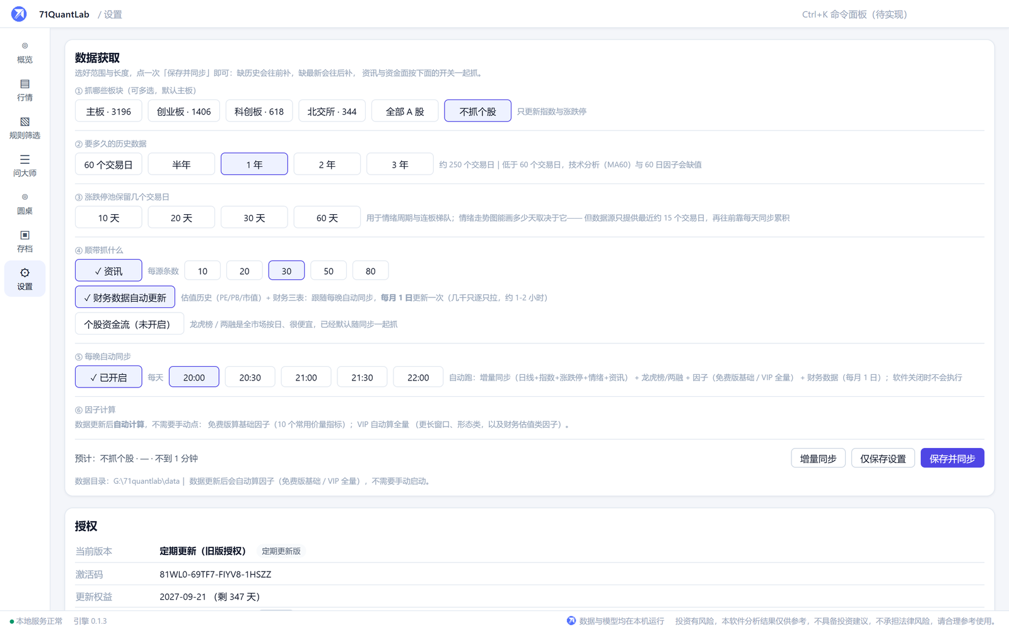Toggle 财务数据自动更新 option
The width and height of the screenshot is (1009, 630).
[125, 297]
